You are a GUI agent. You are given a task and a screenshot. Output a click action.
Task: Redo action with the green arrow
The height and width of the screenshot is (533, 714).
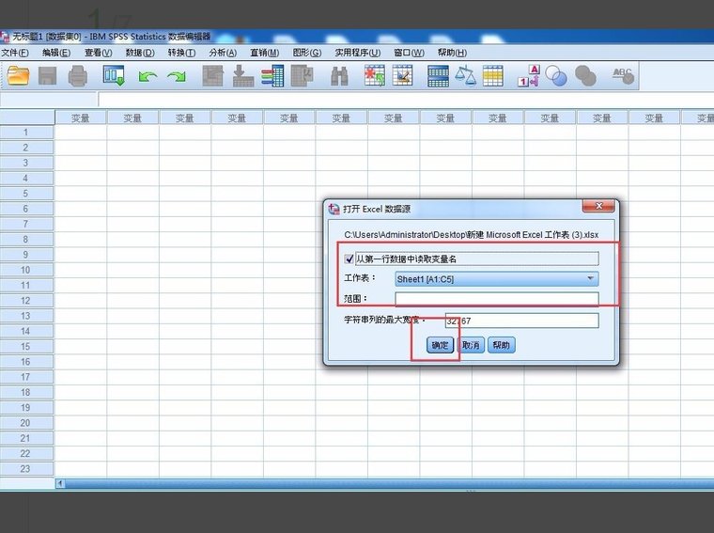[x=177, y=76]
